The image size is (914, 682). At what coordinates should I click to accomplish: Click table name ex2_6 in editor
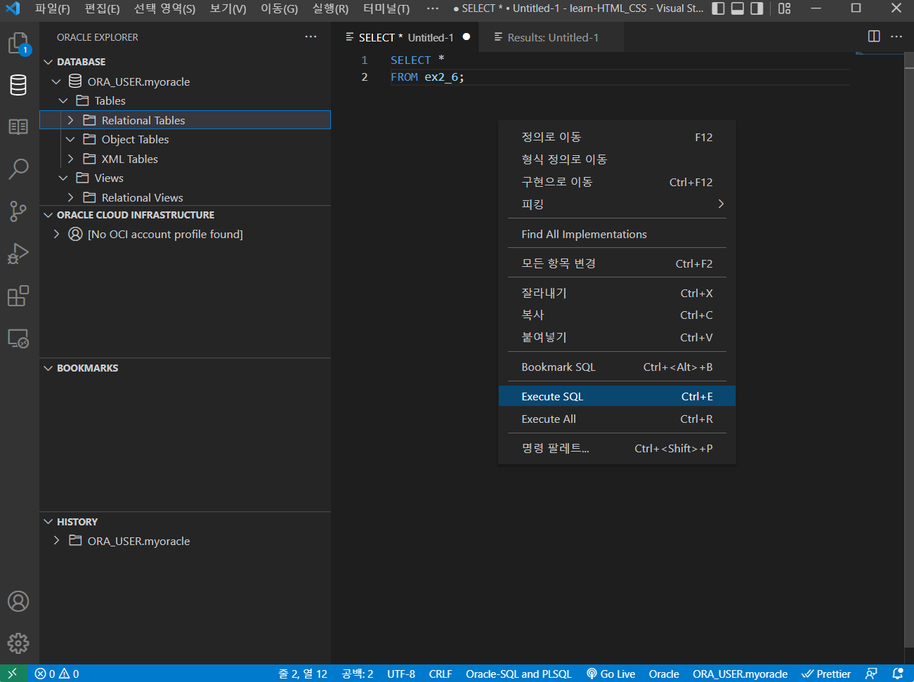click(x=442, y=77)
